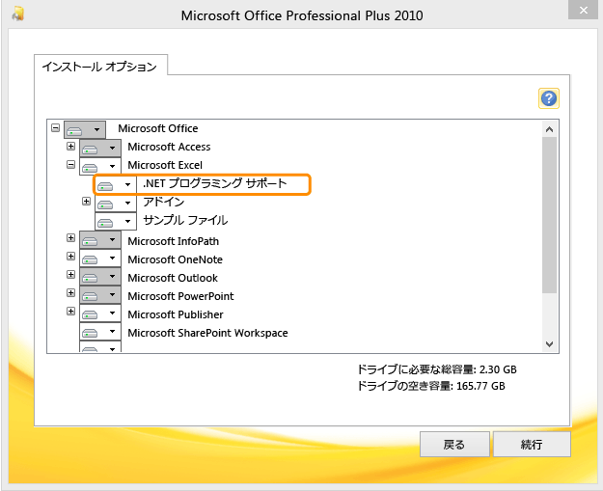Select the Microsoft SharePoint Workspace tree label
Image resolution: width=603 pixels, height=491 pixels.
[208, 333]
